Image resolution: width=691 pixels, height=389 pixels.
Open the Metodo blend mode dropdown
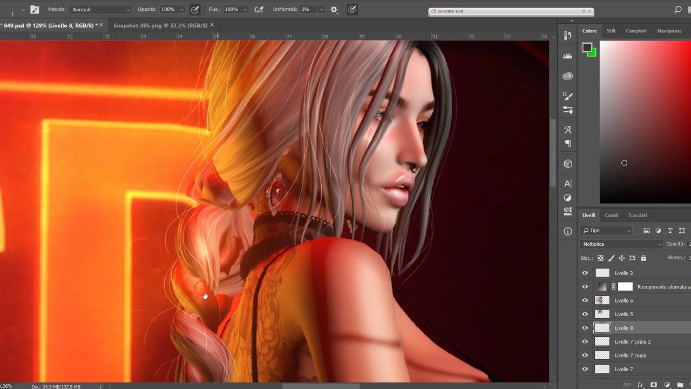pos(100,10)
